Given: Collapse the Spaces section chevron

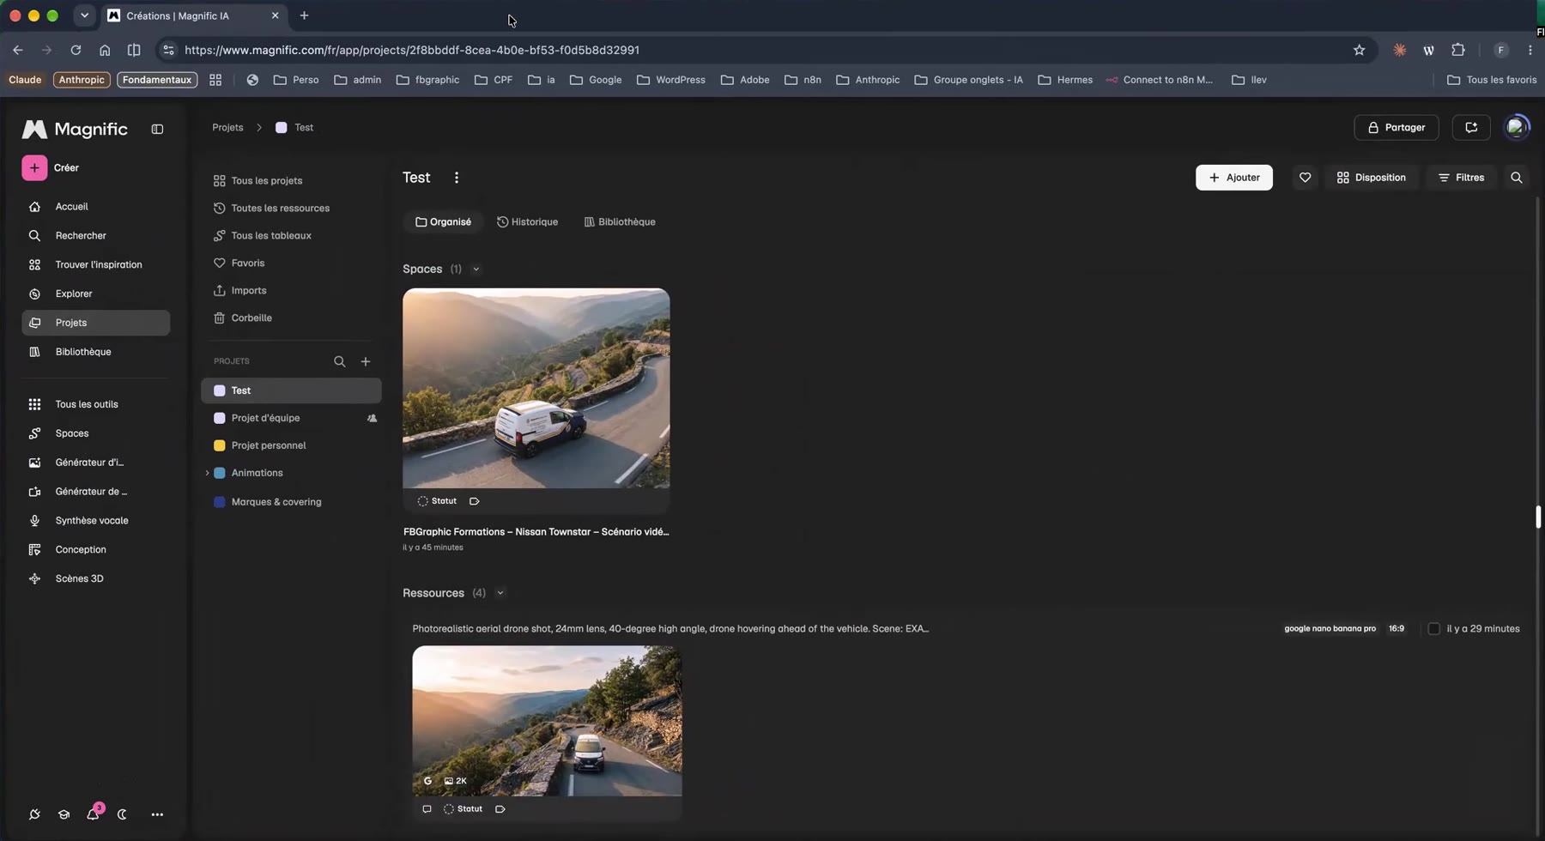Looking at the screenshot, I should [x=476, y=269].
